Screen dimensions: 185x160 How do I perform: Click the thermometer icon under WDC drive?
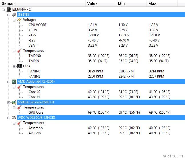tap(19, 123)
